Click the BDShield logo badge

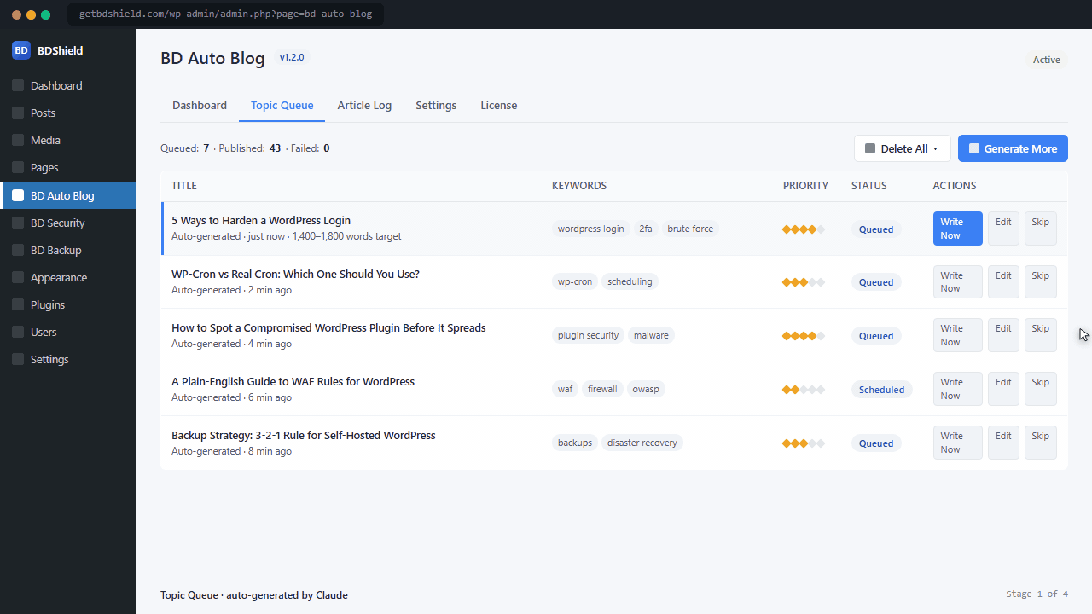pyautogui.click(x=21, y=50)
